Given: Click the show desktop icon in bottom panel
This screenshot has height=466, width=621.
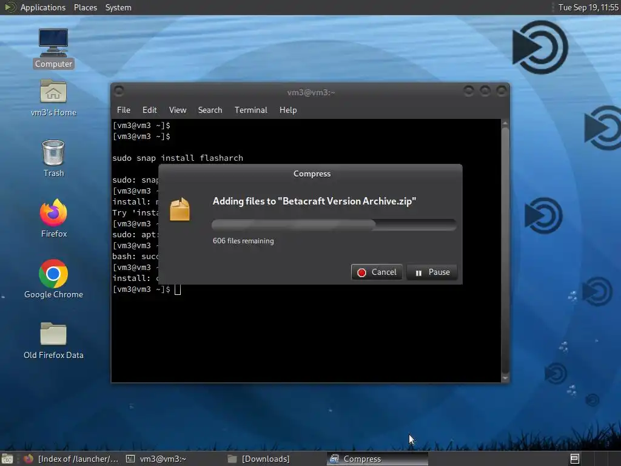Looking at the screenshot, I should (7, 459).
